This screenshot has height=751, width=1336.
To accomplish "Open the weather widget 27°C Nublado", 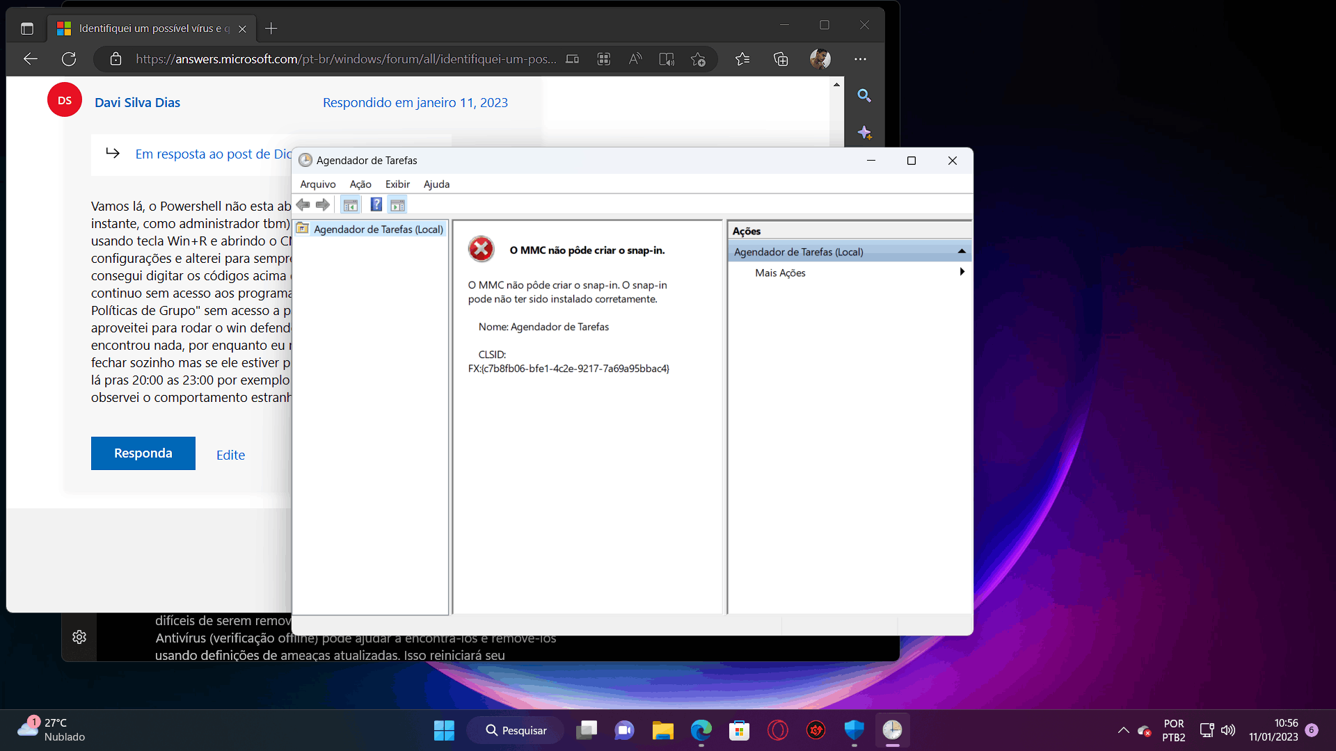I will [51, 730].
